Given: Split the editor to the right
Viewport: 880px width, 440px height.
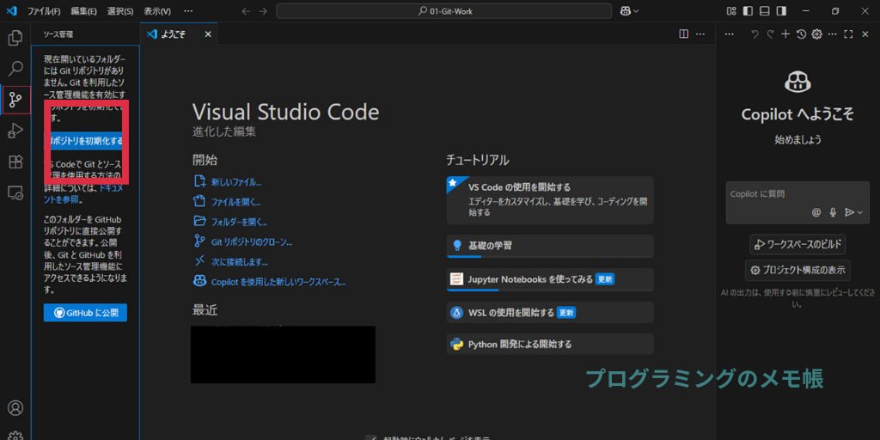Looking at the screenshot, I should click(x=683, y=34).
